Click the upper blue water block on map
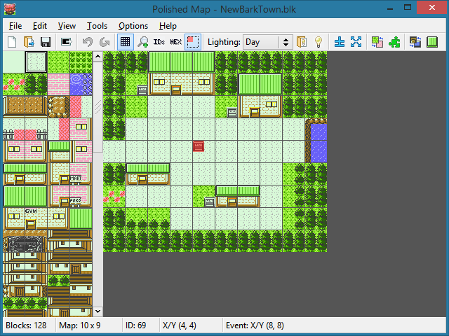The width and height of the screenshot is (449, 336). pyautogui.click(x=316, y=129)
